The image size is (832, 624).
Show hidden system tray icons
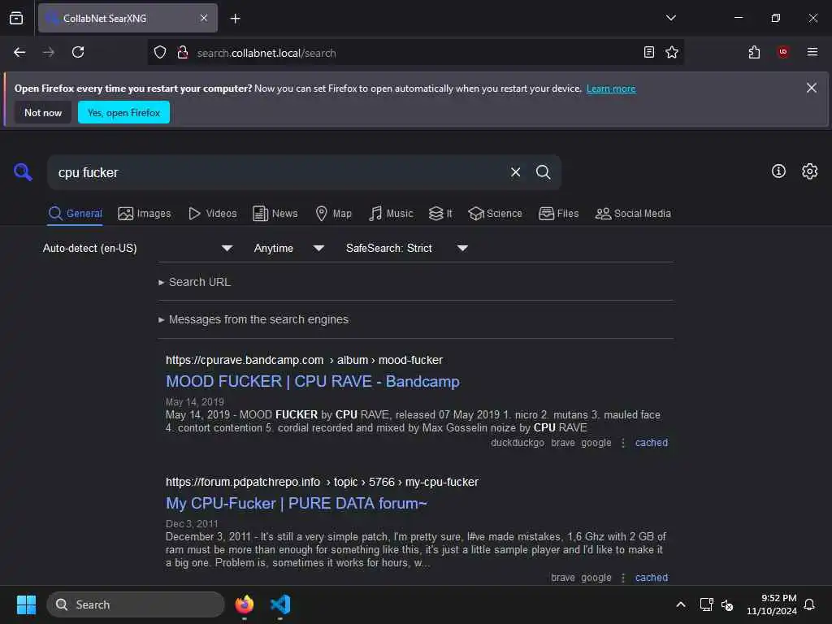680,604
